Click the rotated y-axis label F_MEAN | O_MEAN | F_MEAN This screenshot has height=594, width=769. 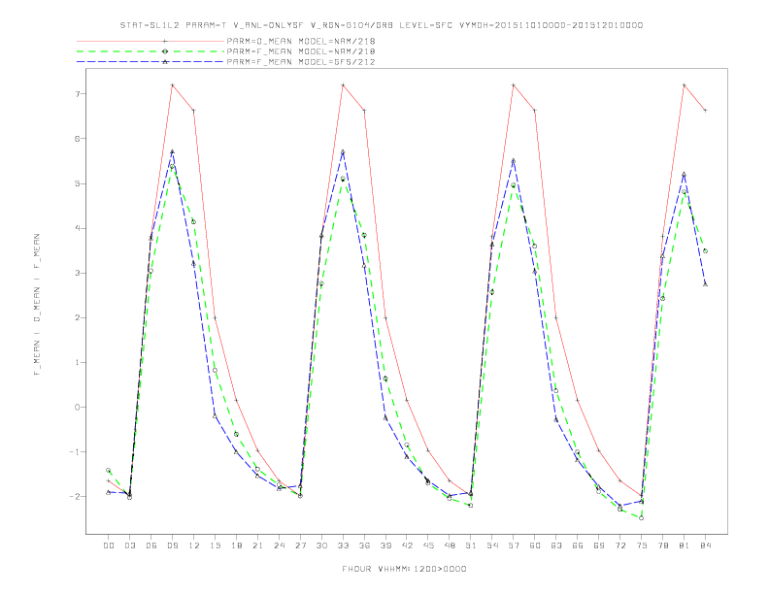coord(37,305)
